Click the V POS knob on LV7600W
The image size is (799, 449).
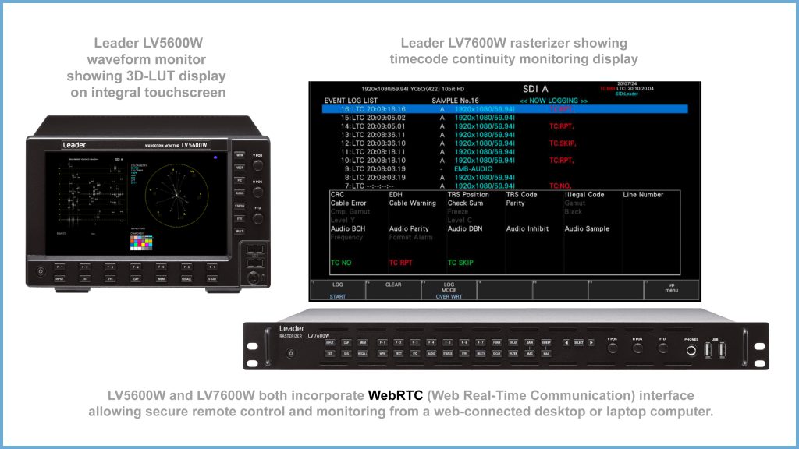(613, 348)
